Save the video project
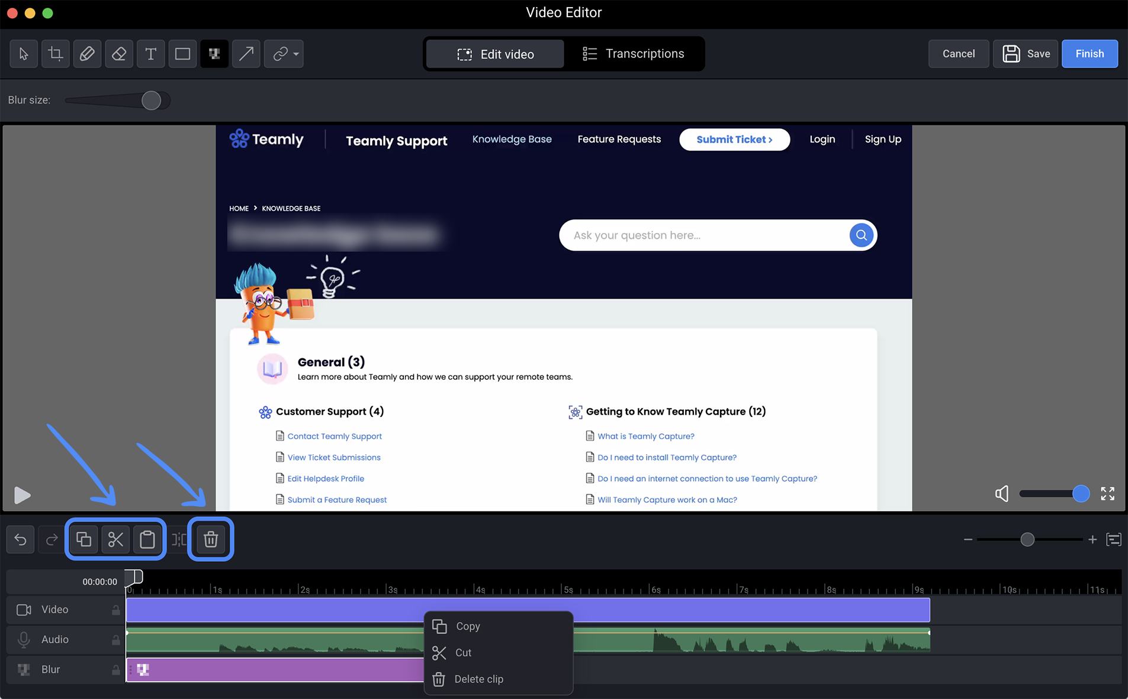Viewport: 1128px width, 699px height. pyautogui.click(x=1026, y=54)
